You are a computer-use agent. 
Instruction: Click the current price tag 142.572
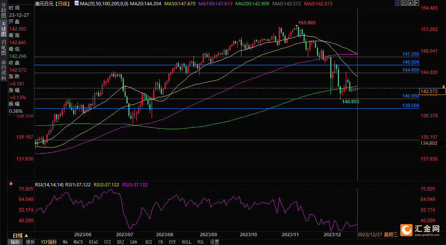(432, 91)
